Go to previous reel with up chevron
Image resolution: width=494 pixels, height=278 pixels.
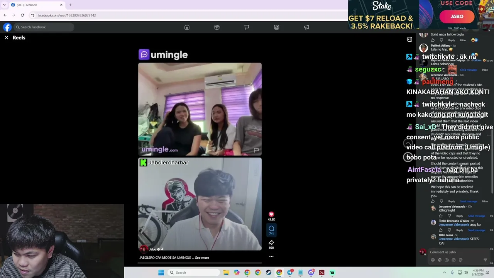coord(408,143)
